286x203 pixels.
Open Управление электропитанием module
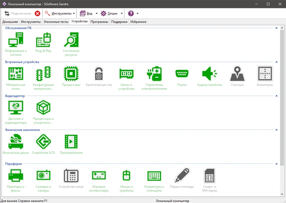pyautogui.click(x=154, y=78)
